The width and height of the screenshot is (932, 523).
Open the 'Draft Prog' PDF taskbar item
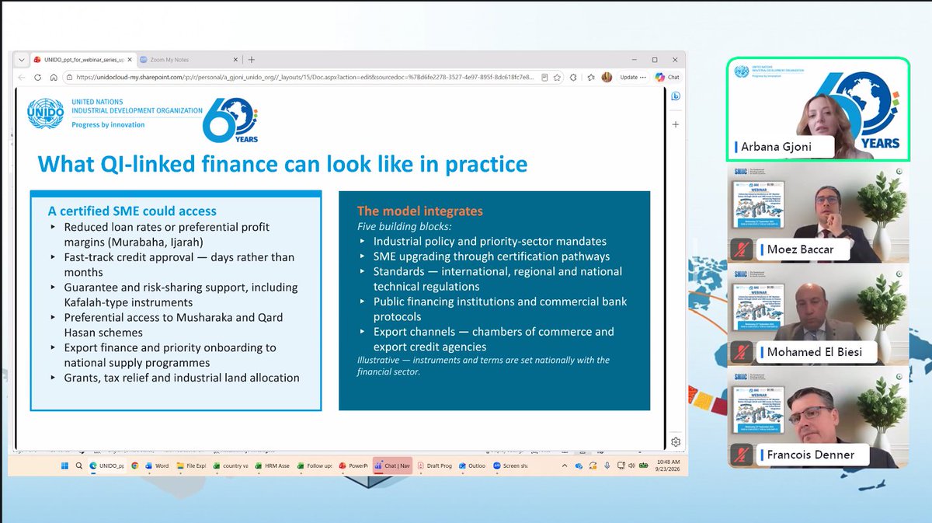click(x=436, y=465)
